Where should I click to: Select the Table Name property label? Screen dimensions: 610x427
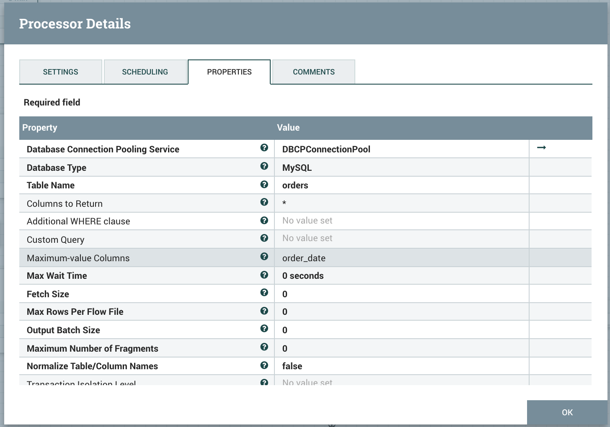(x=51, y=185)
